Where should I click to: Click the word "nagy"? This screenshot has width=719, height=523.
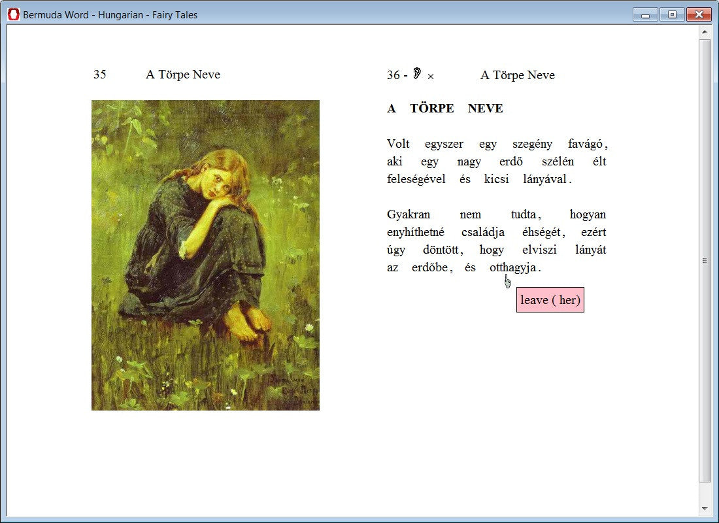(x=469, y=162)
